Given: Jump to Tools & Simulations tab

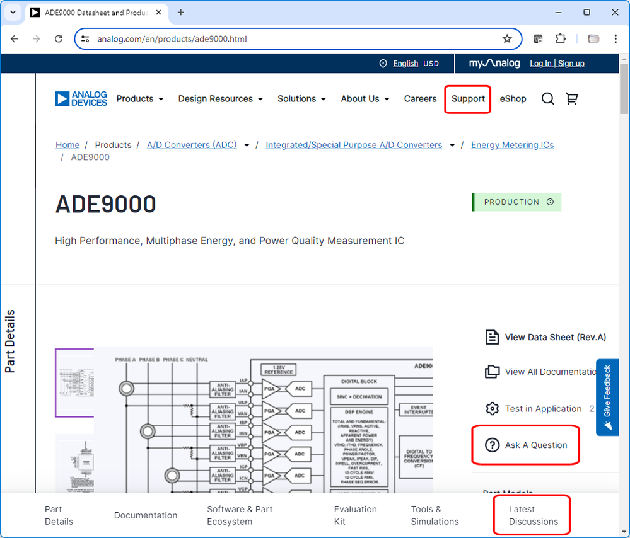Looking at the screenshot, I should tap(435, 515).
